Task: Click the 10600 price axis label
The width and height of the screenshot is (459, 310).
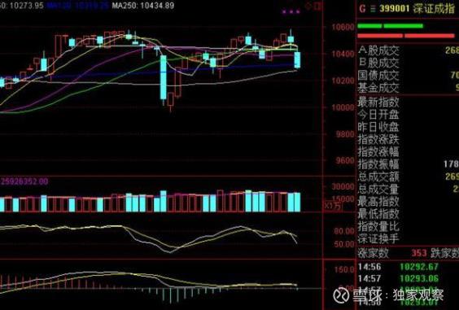Action: pos(343,27)
